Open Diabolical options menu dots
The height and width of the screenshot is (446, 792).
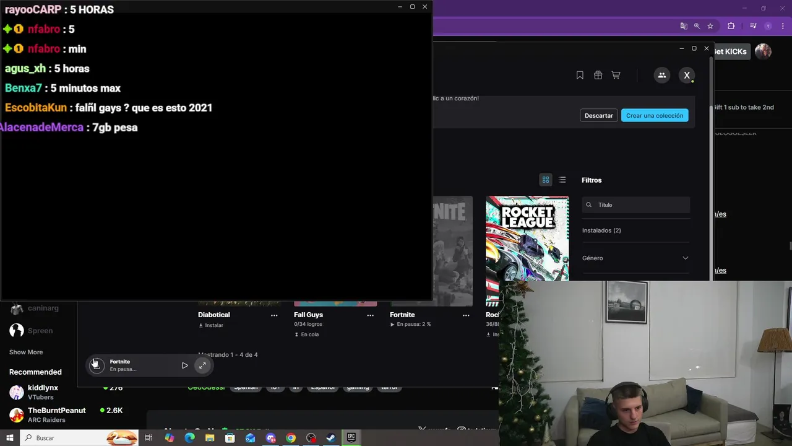point(274,315)
